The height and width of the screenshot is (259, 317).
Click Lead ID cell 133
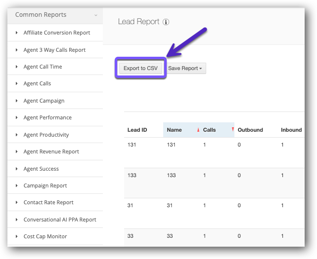coord(132,175)
